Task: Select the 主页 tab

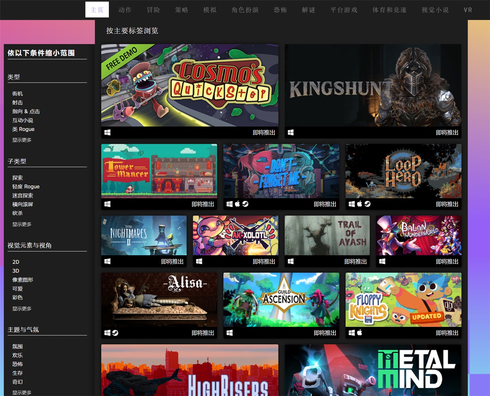Action: click(97, 10)
